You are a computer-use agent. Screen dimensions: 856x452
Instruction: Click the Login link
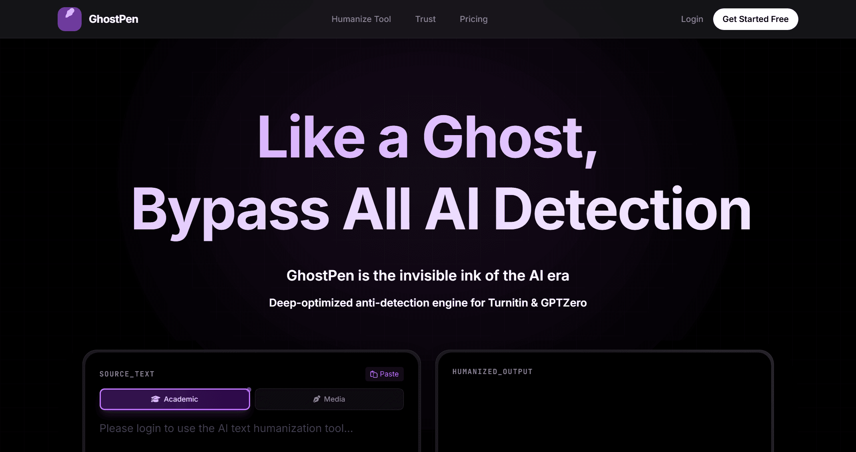pos(692,19)
